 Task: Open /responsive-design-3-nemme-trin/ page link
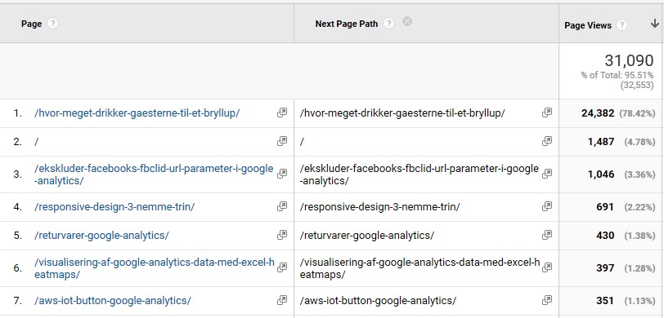click(x=114, y=207)
